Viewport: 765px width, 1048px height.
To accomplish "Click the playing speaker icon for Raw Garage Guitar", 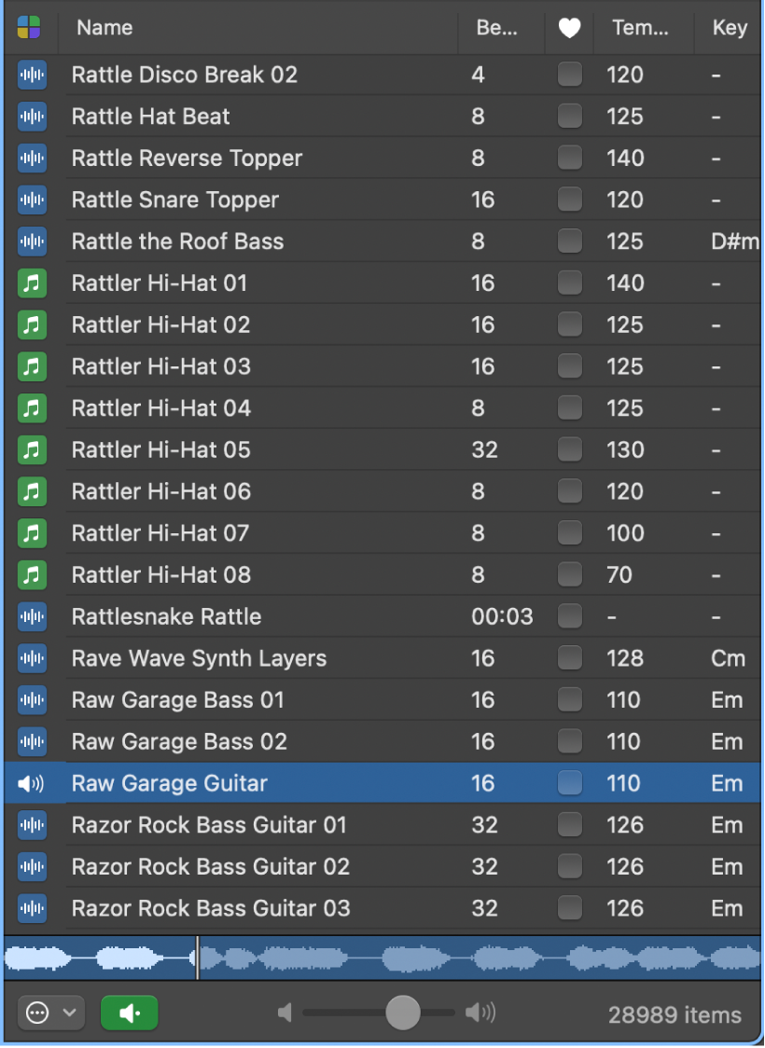I will pos(31,783).
